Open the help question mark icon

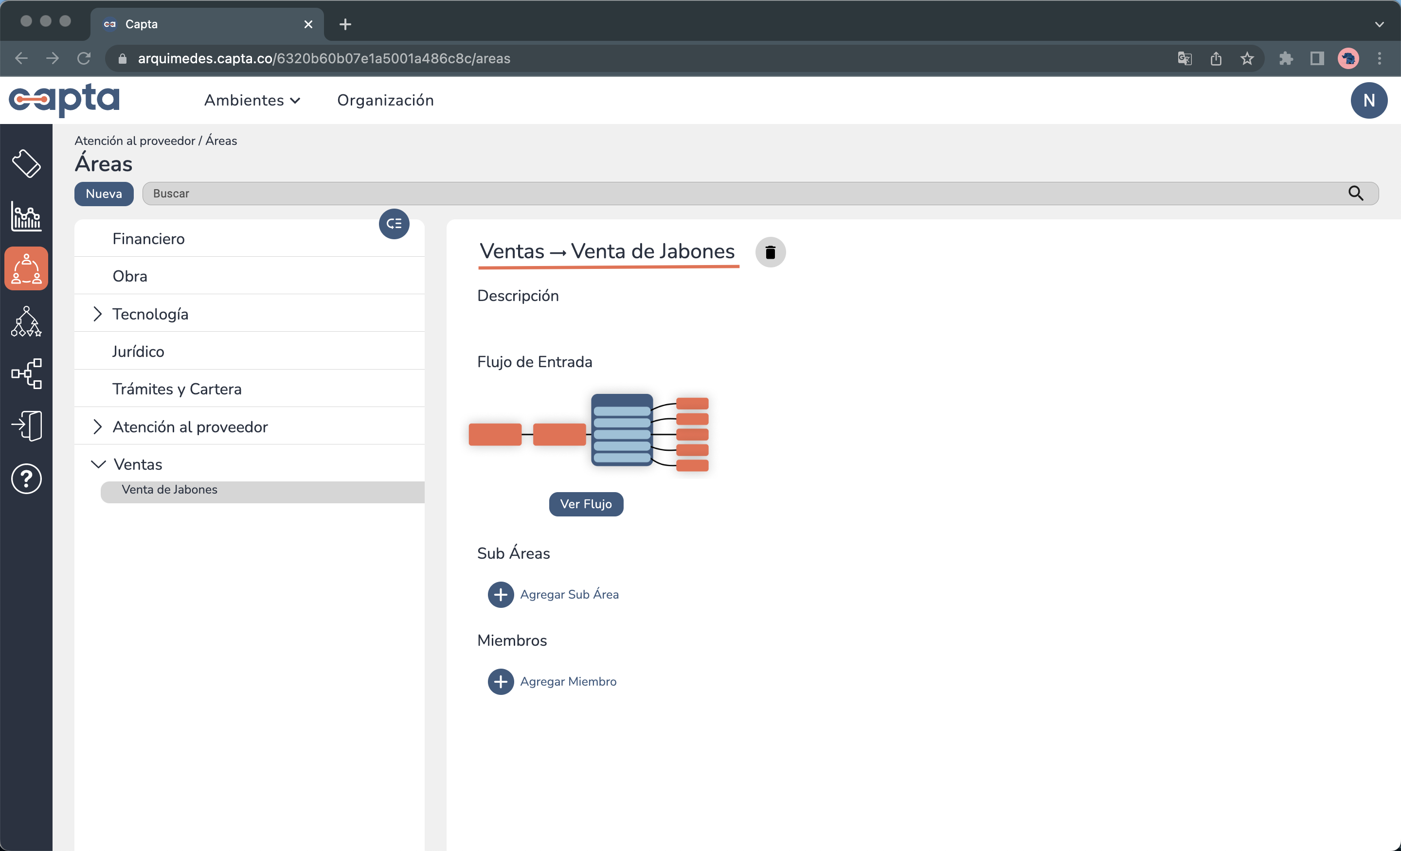[x=26, y=479]
